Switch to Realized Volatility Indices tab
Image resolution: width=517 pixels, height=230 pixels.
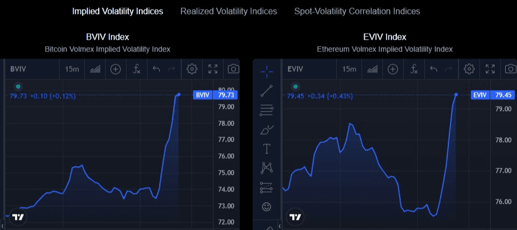coord(228,11)
